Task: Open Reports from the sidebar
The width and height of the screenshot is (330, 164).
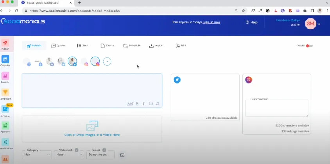Action: (5, 76)
